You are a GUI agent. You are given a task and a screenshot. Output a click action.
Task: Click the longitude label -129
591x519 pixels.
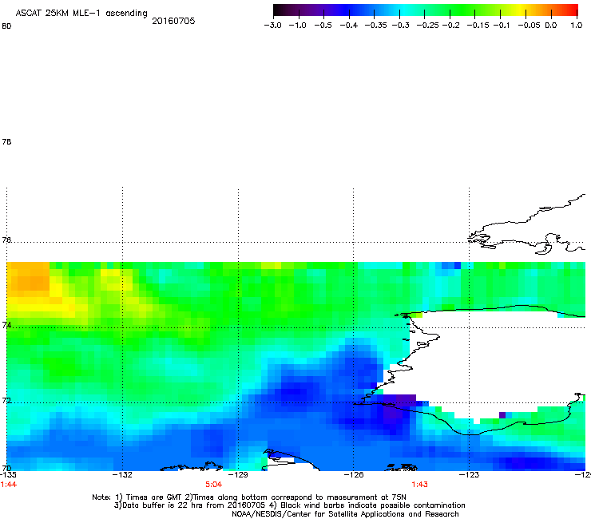click(238, 474)
